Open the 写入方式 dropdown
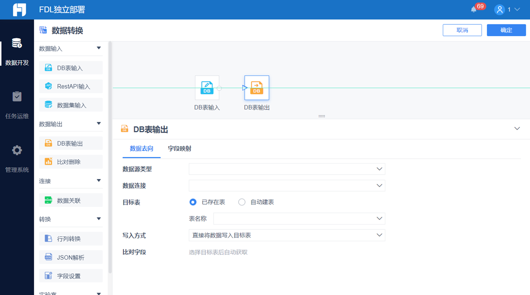Viewport: 530px width, 295px height. (287, 235)
